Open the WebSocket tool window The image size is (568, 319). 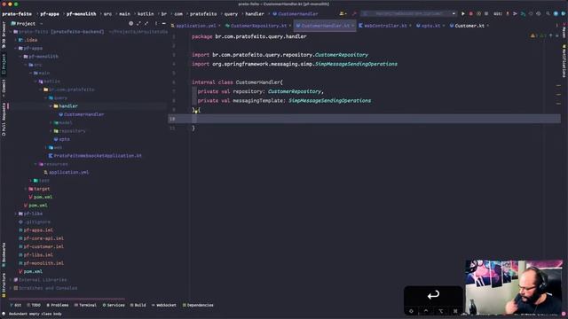(x=163, y=305)
